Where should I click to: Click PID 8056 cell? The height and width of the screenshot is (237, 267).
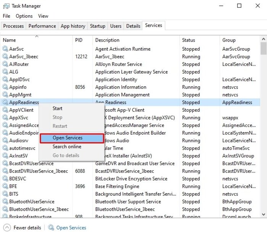point(80,87)
